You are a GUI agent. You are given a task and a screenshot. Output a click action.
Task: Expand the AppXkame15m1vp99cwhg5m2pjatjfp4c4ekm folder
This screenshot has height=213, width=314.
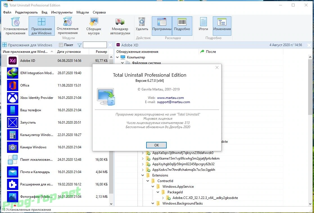(143, 158)
